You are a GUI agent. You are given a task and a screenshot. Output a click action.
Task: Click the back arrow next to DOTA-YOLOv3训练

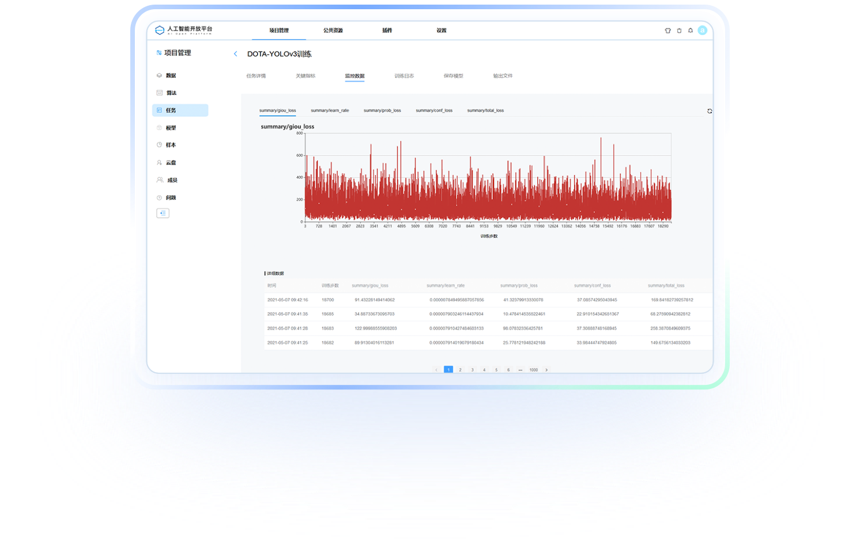(235, 54)
